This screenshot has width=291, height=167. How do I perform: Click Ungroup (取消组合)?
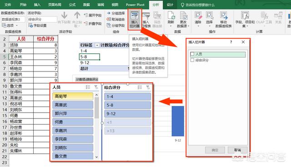click(116, 19)
